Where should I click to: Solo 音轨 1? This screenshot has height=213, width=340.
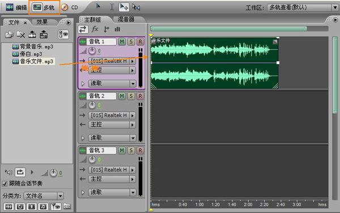tap(131, 41)
